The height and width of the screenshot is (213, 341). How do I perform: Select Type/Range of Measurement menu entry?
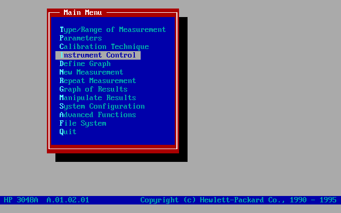point(112,30)
